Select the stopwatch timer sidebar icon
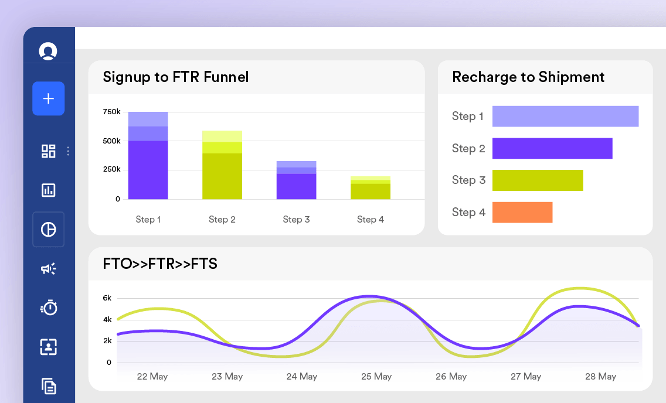 pos(49,308)
